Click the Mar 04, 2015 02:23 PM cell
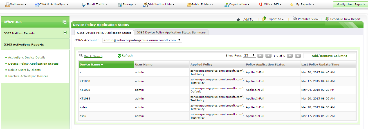 coord(328,90)
